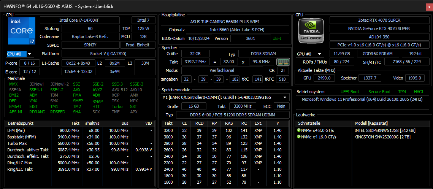Click the INTEL SSDPEKNW512G8 [512 GB] drive entry
This screenshot has width=433, height=189.
coord(385,130)
